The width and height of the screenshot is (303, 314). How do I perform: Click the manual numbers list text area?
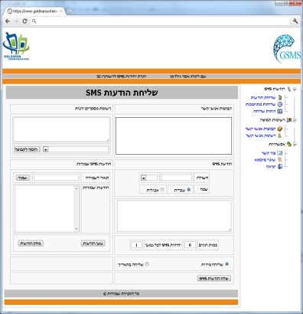(x=61, y=129)
